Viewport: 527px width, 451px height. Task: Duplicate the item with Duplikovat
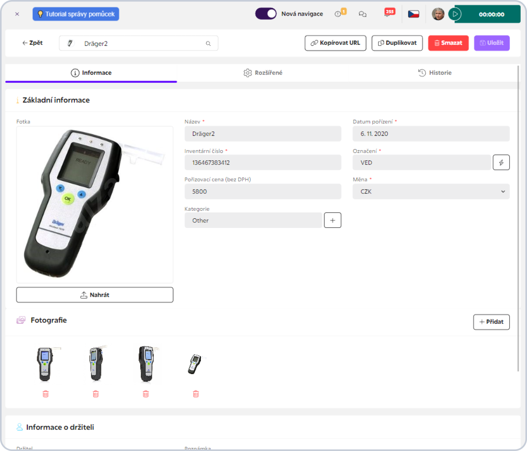(x=397, y=43)
